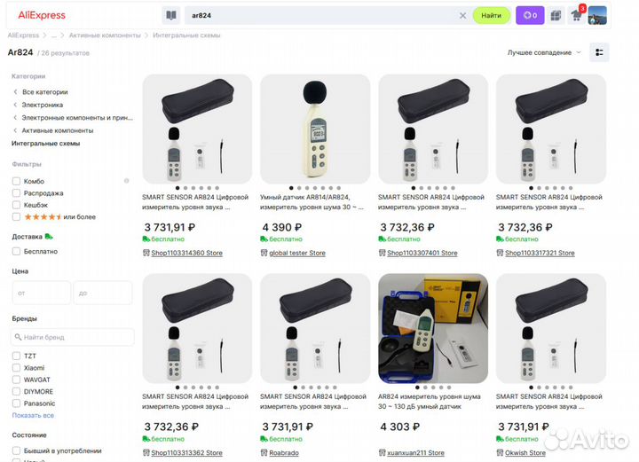Click store icon next to xuanxuan211 Store
The height and width of the screenshot is (462, 639).
tap(382, 453)
